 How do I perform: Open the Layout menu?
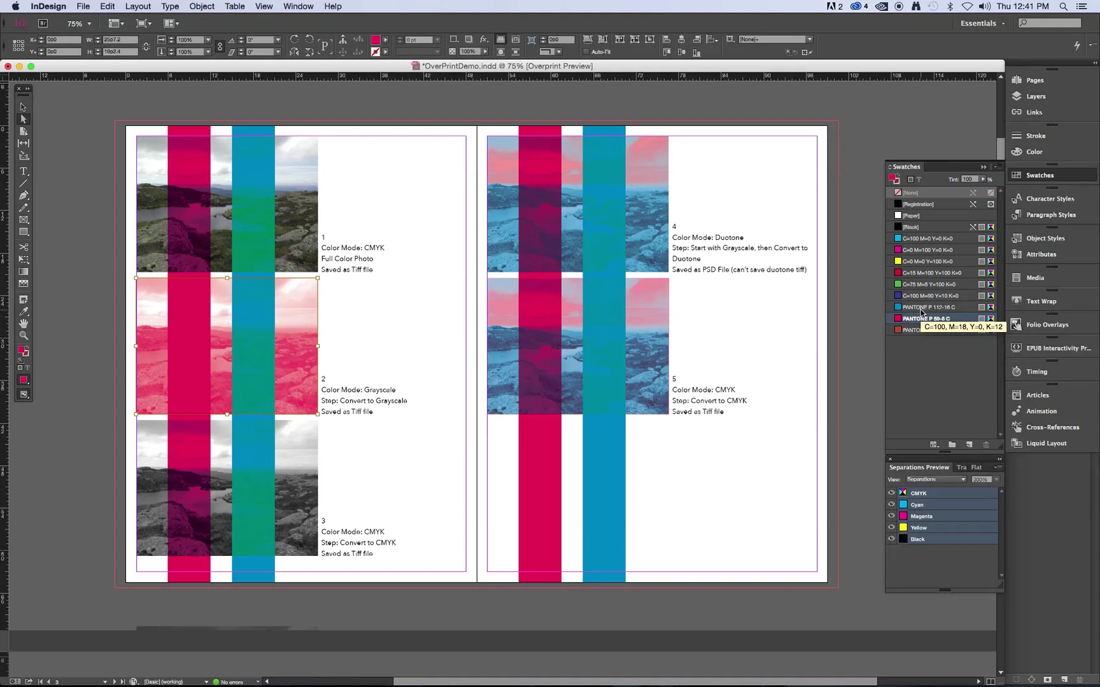pos(137,6)
